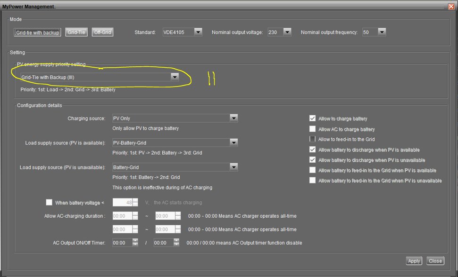The image size is (458, 277).
Task: Open PV energy supply priority dropdown
Action: 175,77
